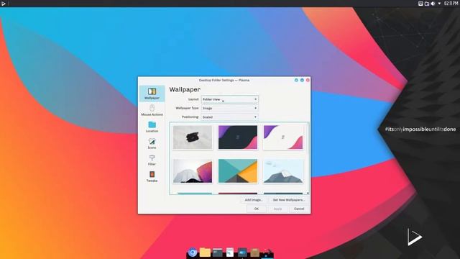The image size is (460, 259).
Task: Select the teal and orange geometric wallpaper
Action: (x=238, y=171)
